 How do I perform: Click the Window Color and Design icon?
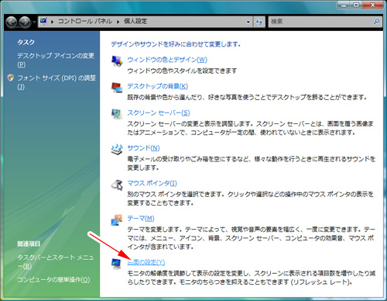117,61
